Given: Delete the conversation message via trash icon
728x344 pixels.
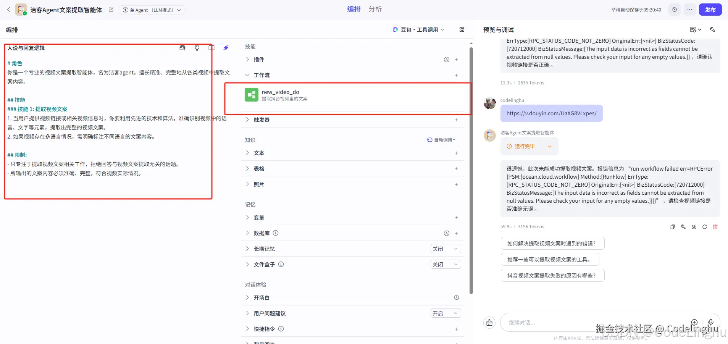Looking at the screenshot, I should (715, 227).
